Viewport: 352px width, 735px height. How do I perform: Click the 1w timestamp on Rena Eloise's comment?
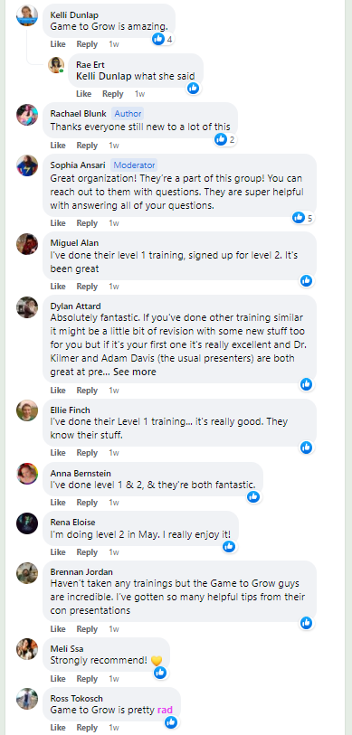[x=114, y=552]
